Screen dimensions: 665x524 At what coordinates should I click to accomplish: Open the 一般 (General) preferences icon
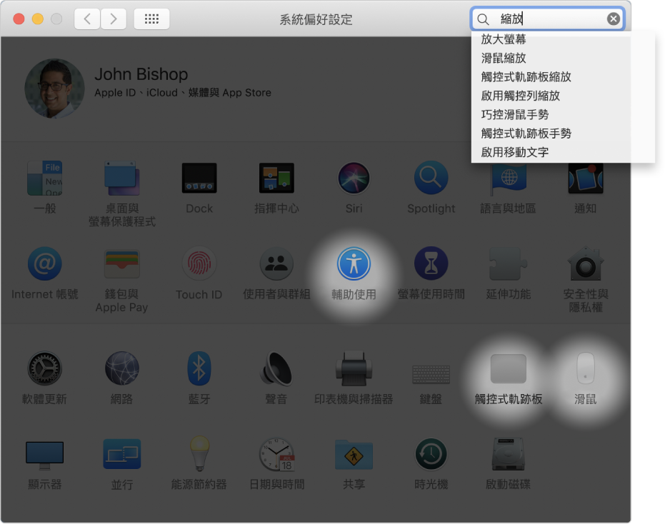click(44, 178)
